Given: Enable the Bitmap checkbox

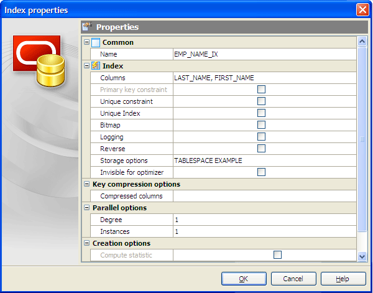Looking at the screenshot, I should 261,125.
